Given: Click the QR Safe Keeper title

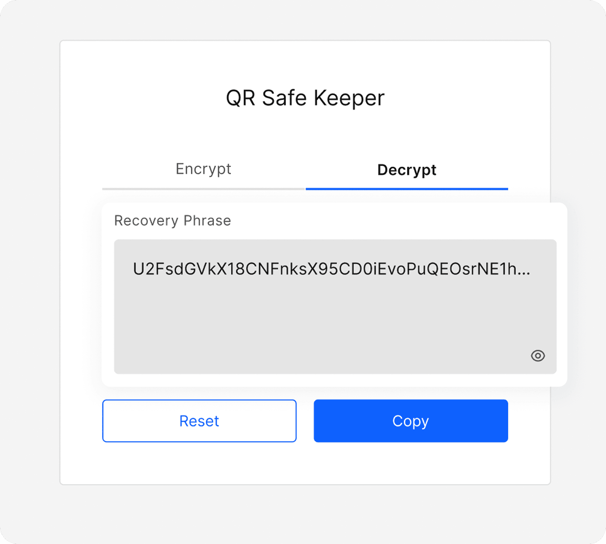Looking at the screenshot, I should click(x=305, y=98).
